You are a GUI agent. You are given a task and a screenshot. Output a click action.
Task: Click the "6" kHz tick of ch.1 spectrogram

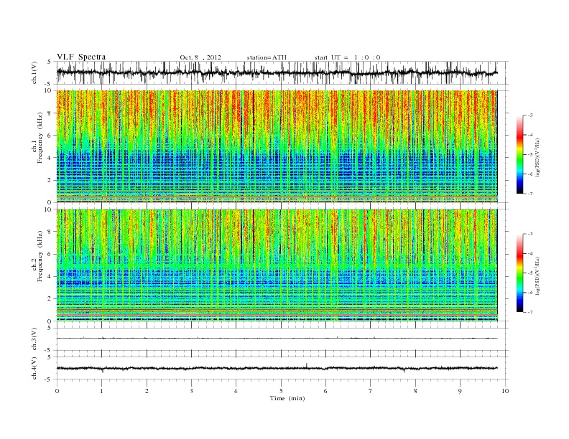click(50, 136)
